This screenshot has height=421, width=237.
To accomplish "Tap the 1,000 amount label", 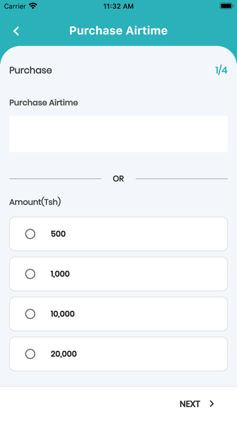I will (60, 274).
